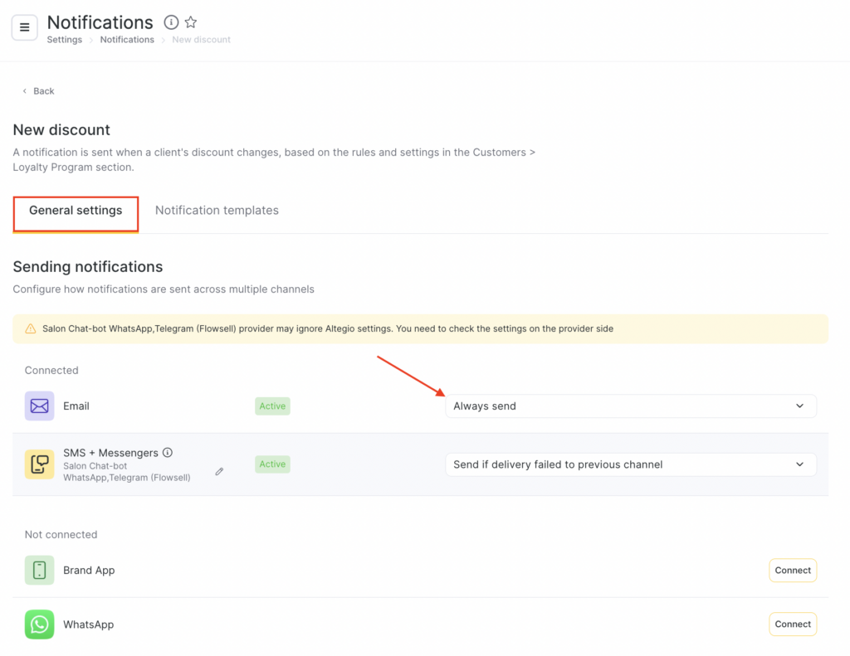
Task: Open the hamburger menu button
Action: (x=24, y=27)
